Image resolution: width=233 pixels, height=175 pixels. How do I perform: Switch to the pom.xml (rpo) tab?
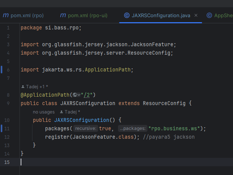click(x=26, y=16)
